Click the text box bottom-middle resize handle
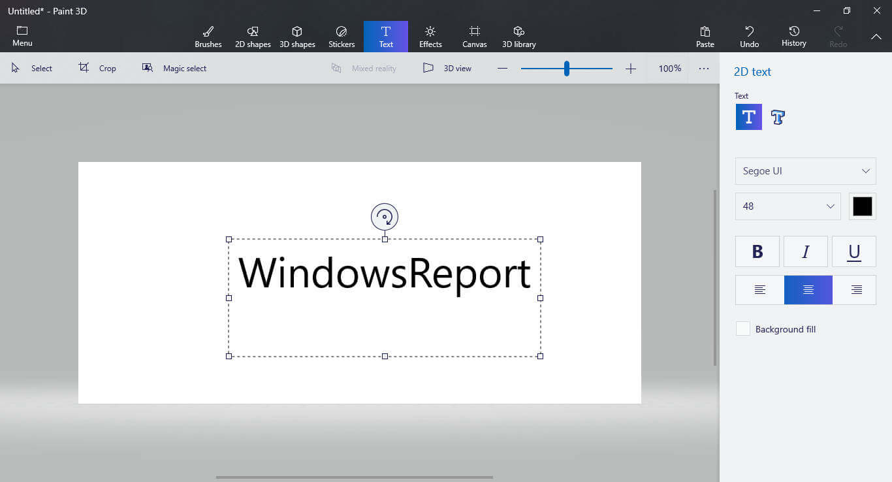Viewport: 892px width, 482px height. 385,356
